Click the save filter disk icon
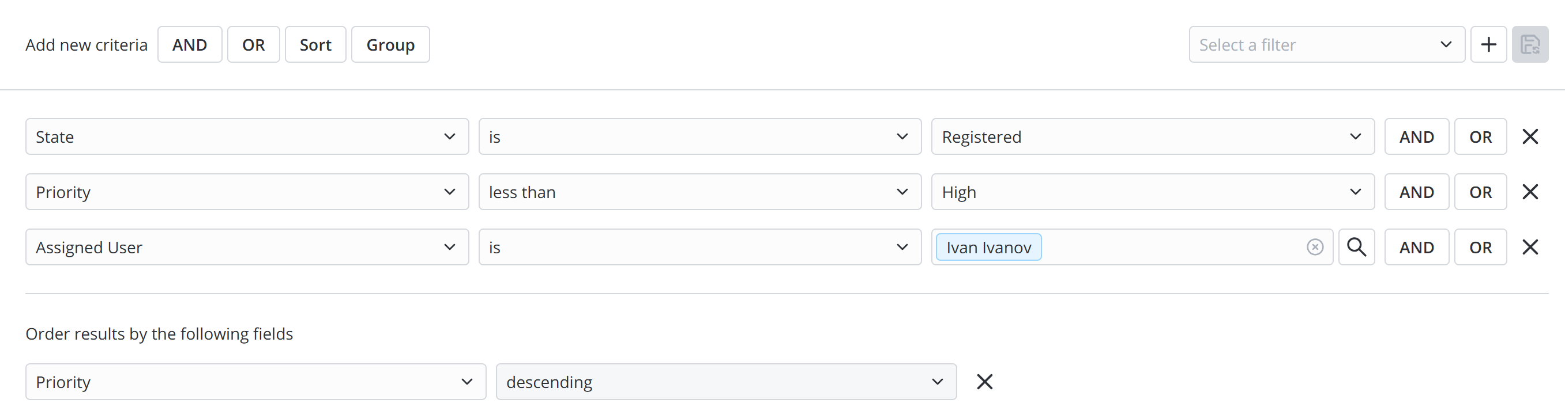Viewport: 1565px width, 411px height. coord(1529,44)
